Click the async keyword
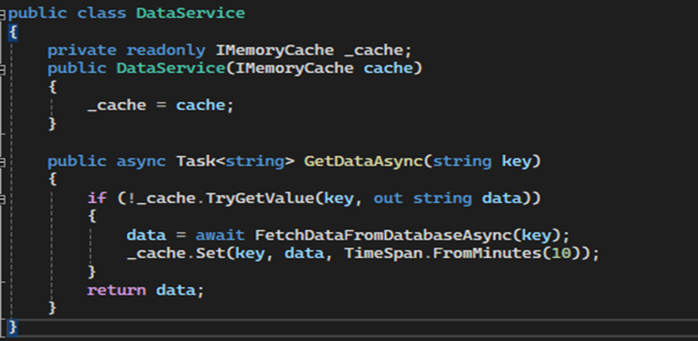This screenshot has height=341, width=698. point(141,161)
